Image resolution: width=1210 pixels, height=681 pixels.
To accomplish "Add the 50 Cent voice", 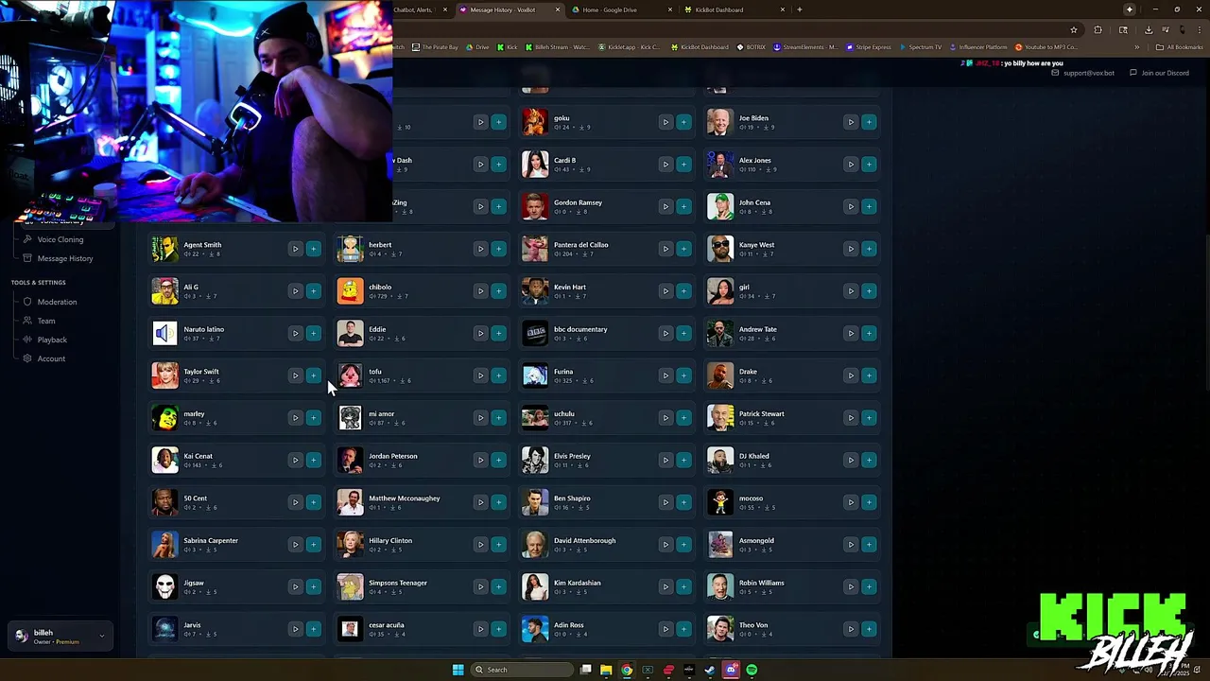I will (x=313, y=502).
